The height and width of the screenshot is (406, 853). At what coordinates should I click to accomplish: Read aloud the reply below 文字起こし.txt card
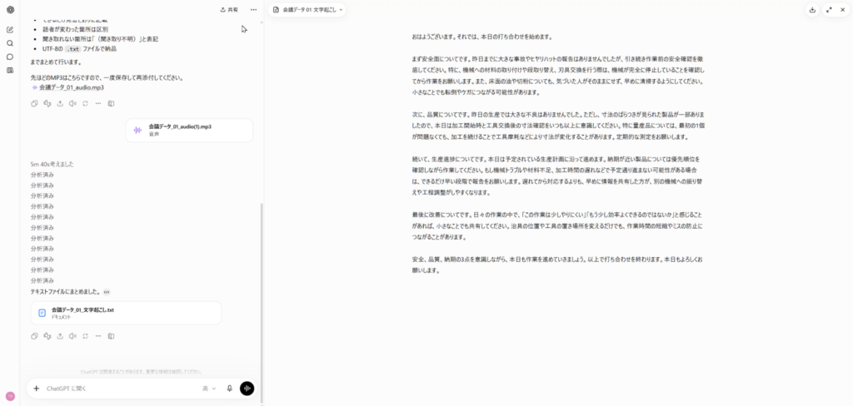72,336
